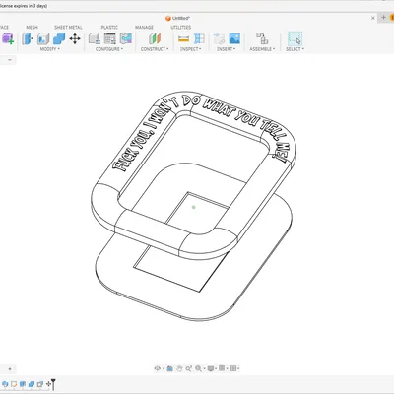The height and width of the screenshot is (394, 394).
Task: Click the move feature in timeline
Action: [x=48, y=384]
